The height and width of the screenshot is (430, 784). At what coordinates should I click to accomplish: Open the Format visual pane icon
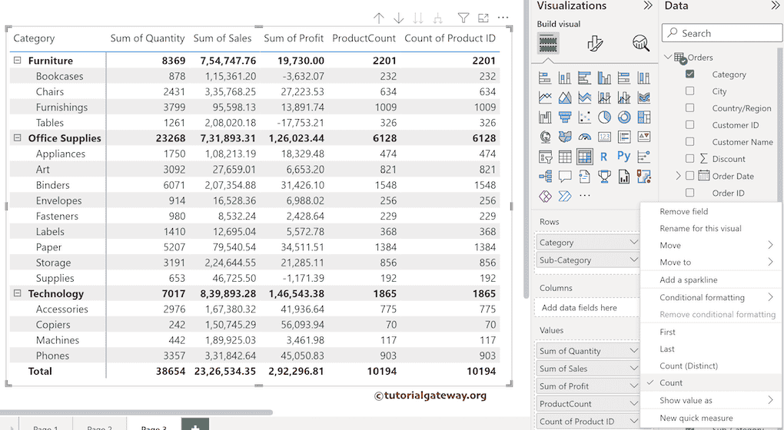pos(594,44)
